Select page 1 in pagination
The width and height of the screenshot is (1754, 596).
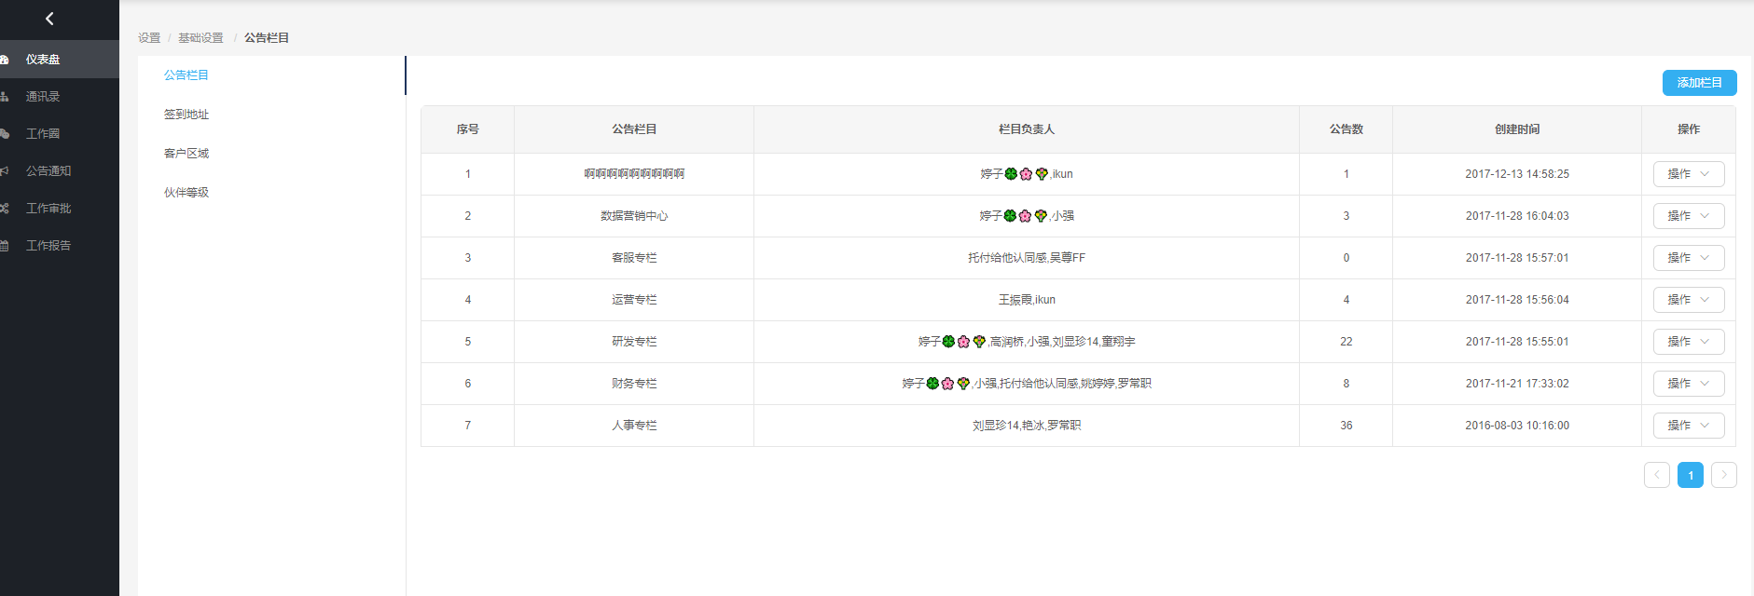coord(1690,475)
